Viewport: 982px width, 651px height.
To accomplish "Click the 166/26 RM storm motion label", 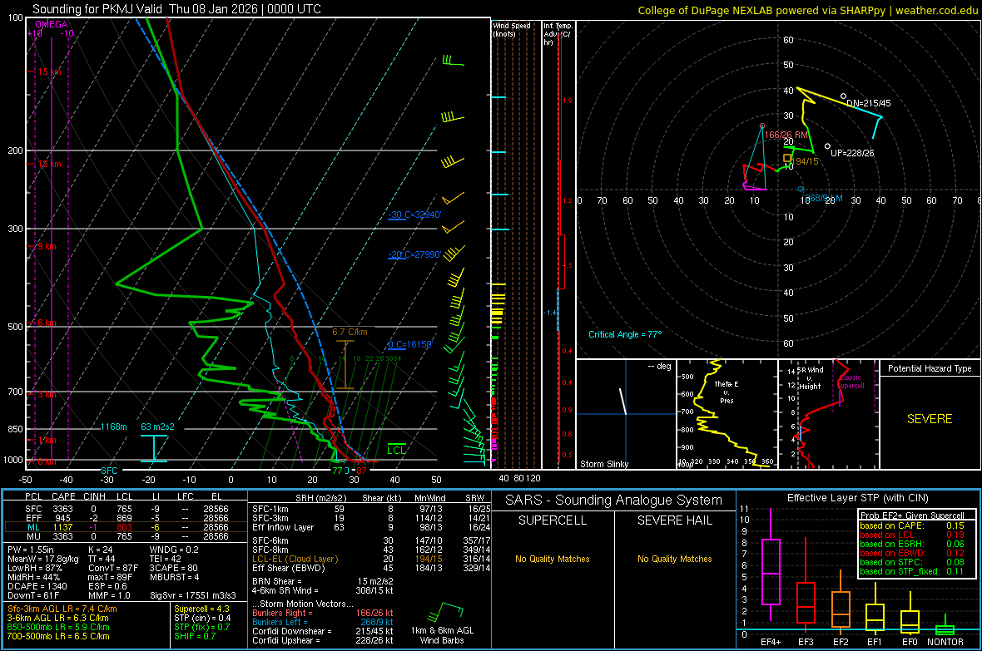I will point(786,135).
